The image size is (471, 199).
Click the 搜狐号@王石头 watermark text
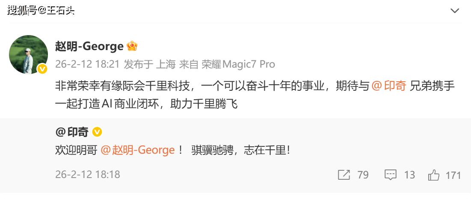pos(41,11)
